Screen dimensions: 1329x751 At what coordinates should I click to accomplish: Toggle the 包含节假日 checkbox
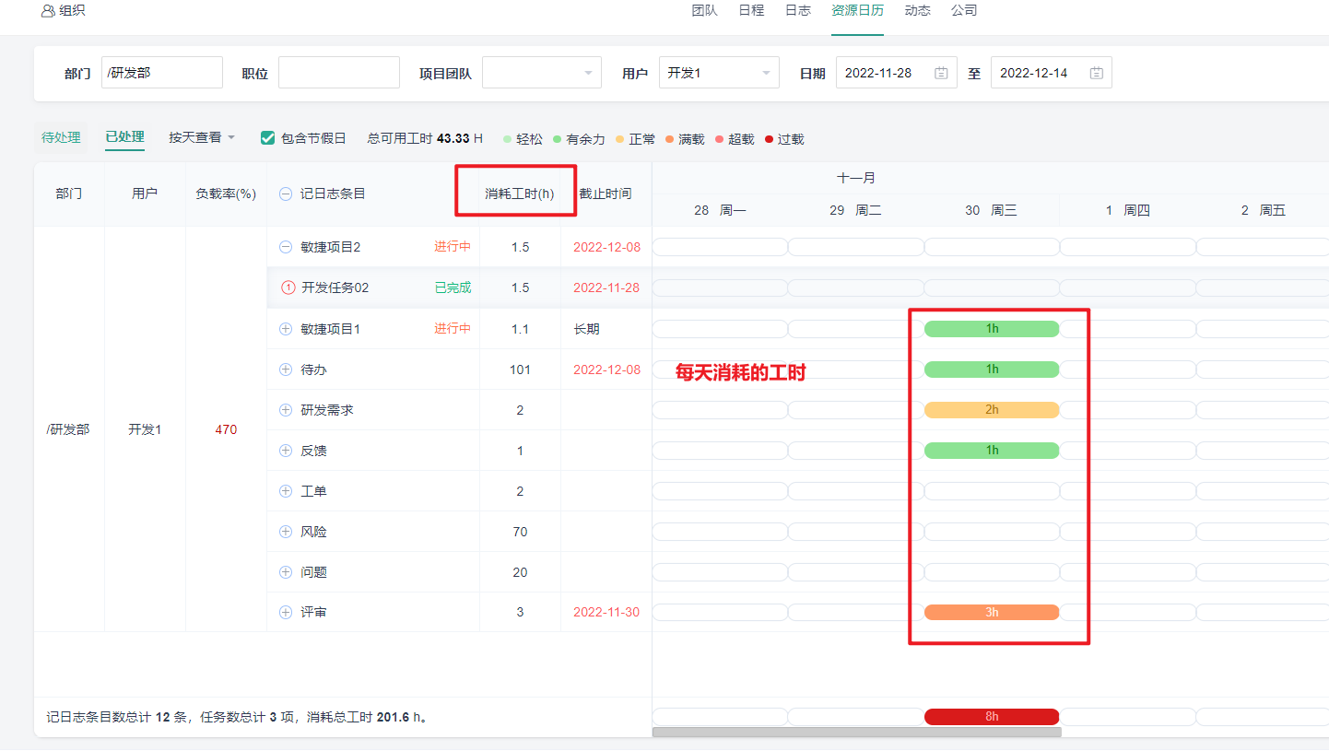click(268, 138)
